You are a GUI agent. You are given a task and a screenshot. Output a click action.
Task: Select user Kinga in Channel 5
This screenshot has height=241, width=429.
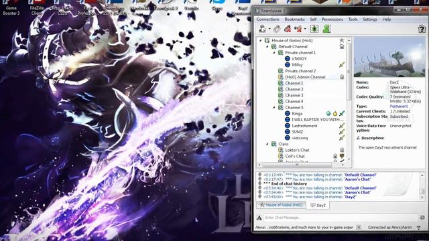(x=297, y=114)
